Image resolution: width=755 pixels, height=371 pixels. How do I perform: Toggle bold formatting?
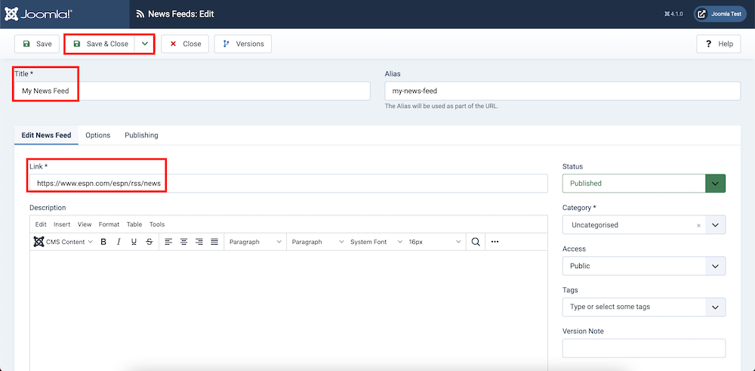(103, 242)
